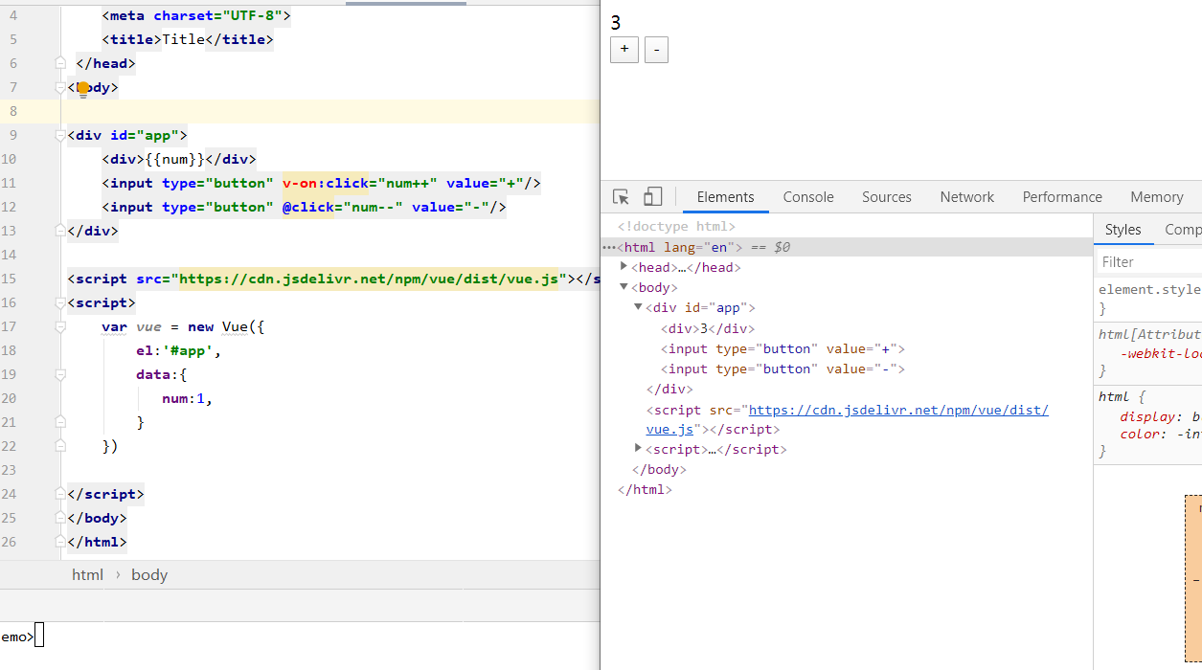Focus the styles Filter input field
The image size is (1202, 670).
(x=1149, y=261)
